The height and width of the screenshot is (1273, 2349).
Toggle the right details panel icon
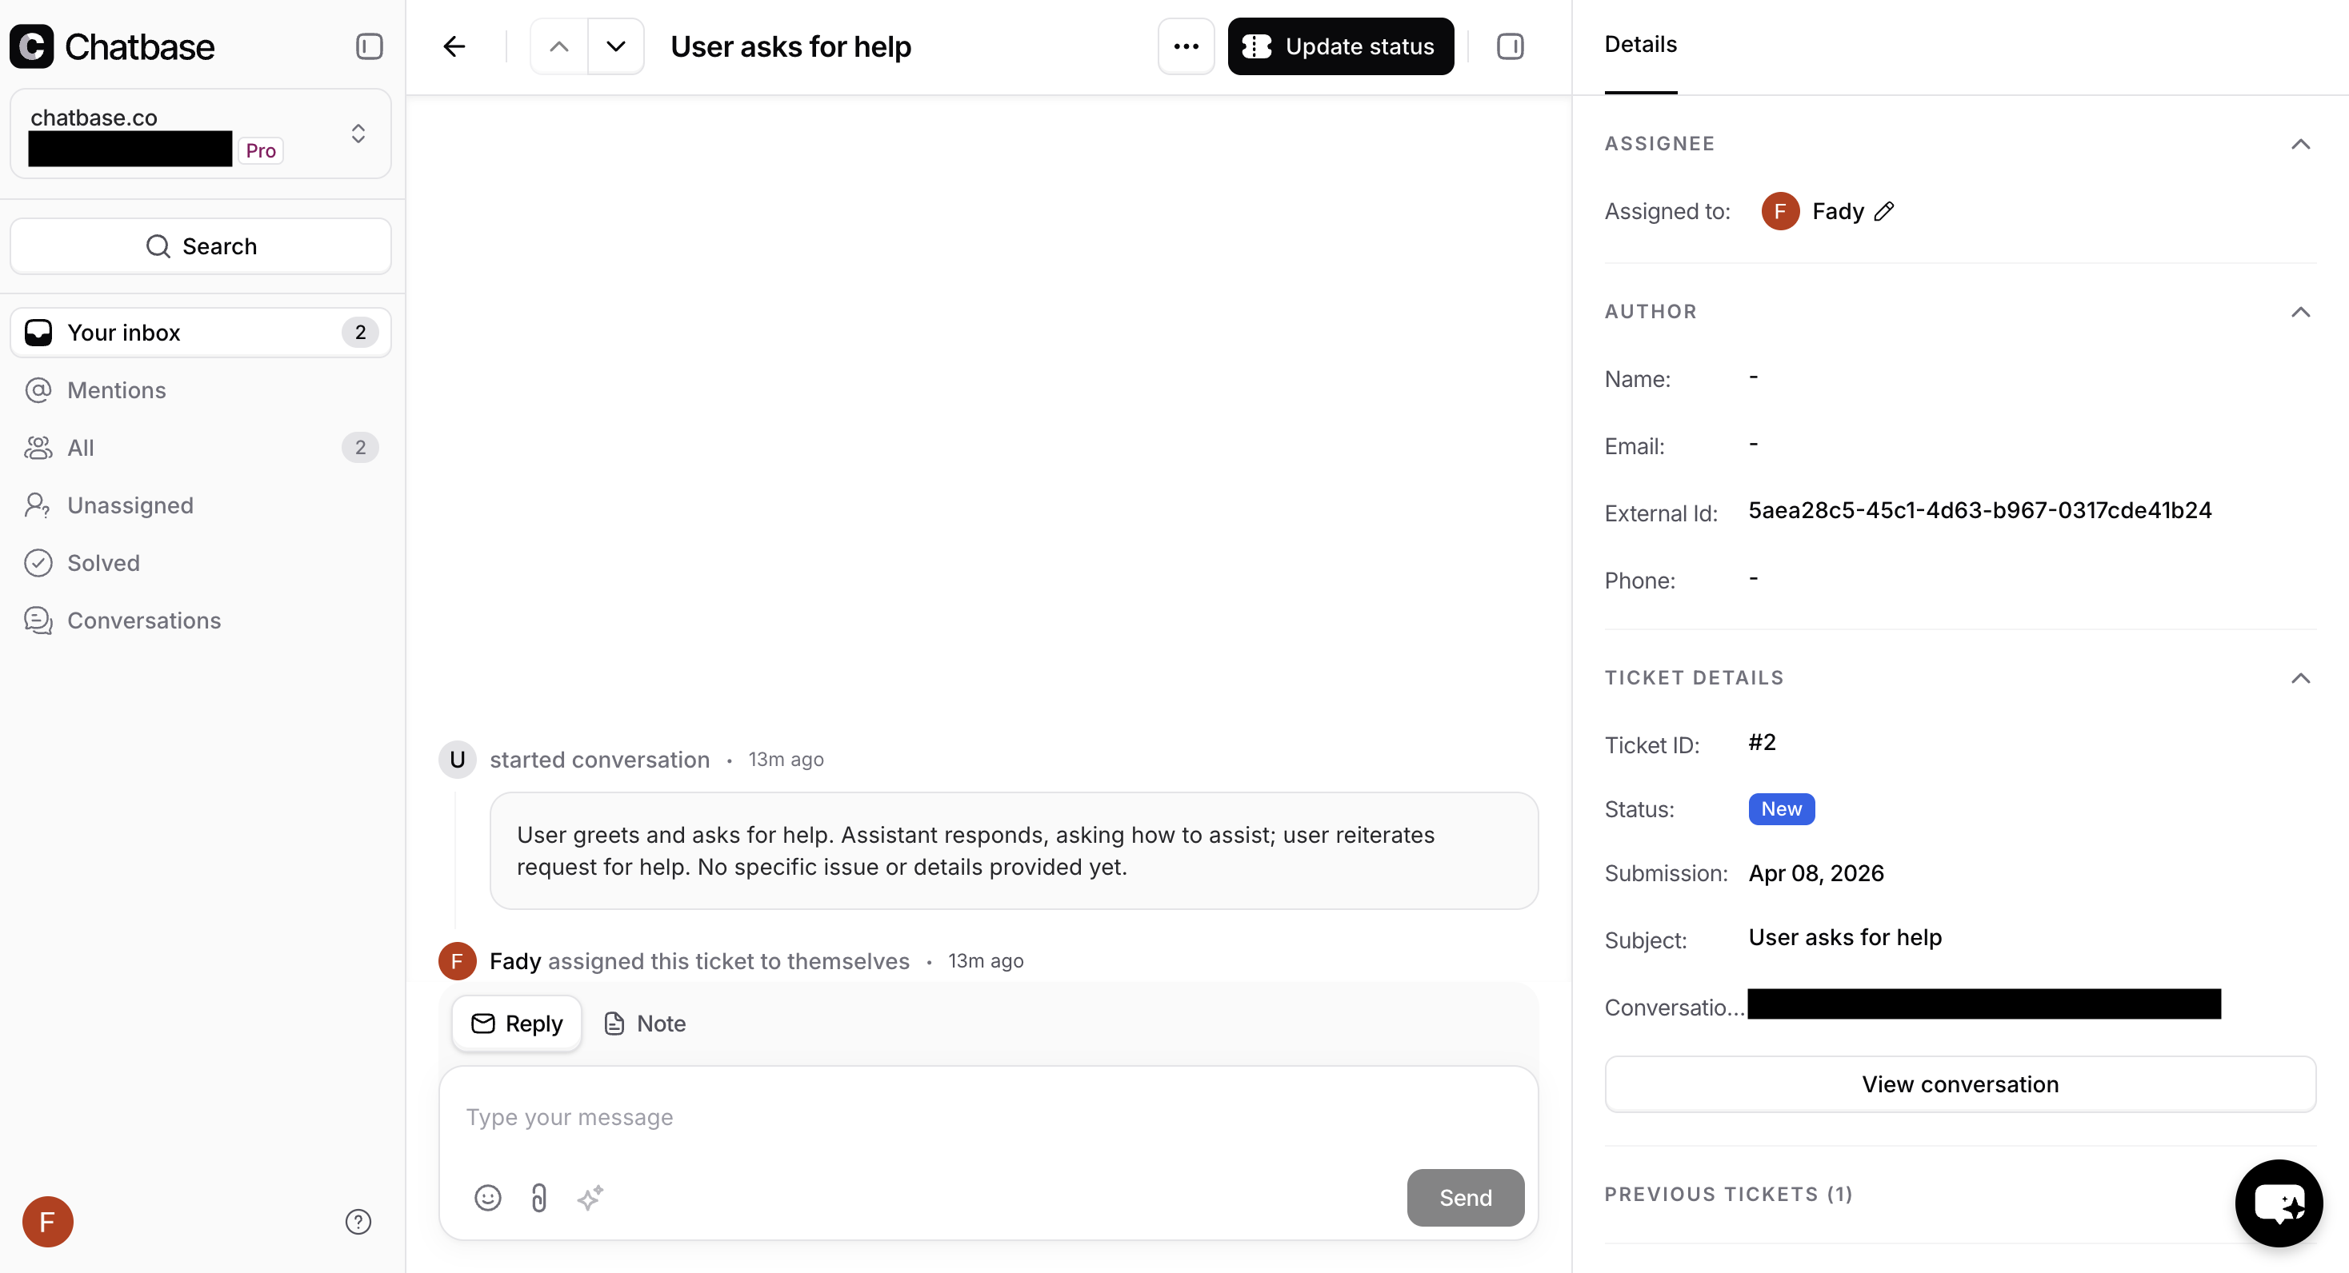point(1510,46)
